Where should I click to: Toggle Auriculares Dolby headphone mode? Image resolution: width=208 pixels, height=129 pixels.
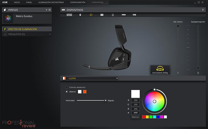pos(160,70)
